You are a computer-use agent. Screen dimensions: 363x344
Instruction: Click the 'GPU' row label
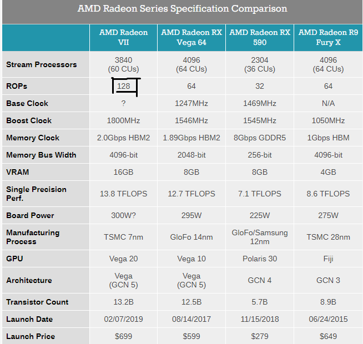[14, 259]
